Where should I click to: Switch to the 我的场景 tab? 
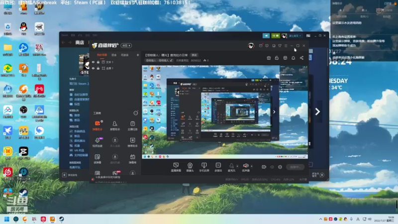(102, 55)
